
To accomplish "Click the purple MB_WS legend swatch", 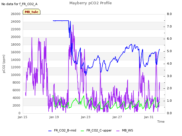I will point(118,131).
